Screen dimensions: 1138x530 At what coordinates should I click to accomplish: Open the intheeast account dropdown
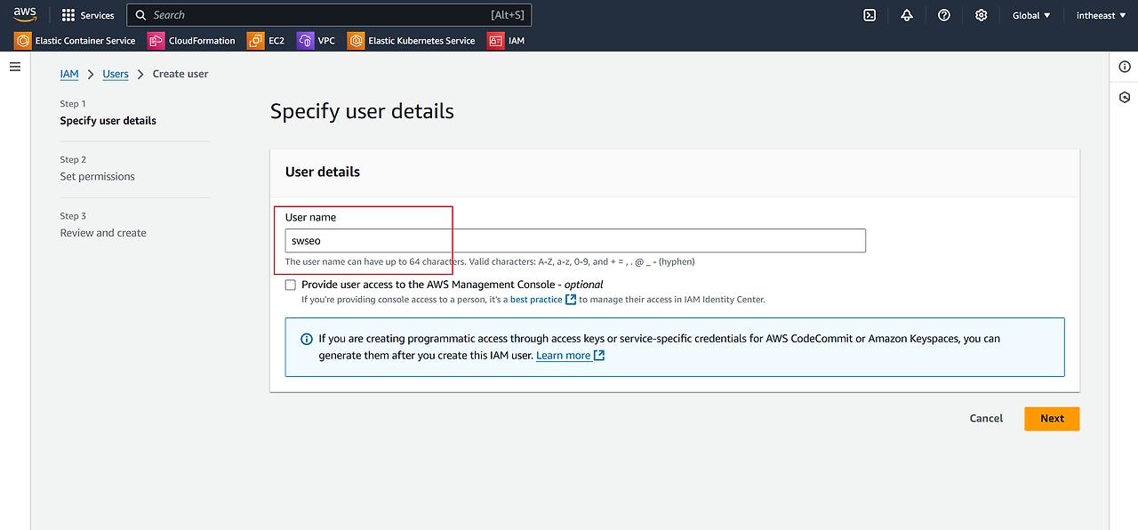pos(1102,15)
